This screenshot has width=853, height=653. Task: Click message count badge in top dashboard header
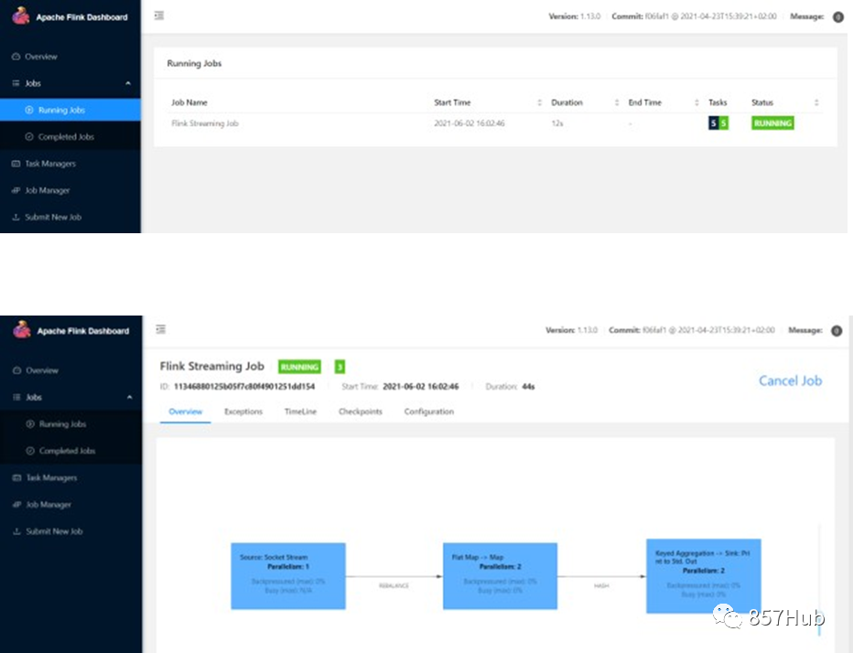pos(838,16)
